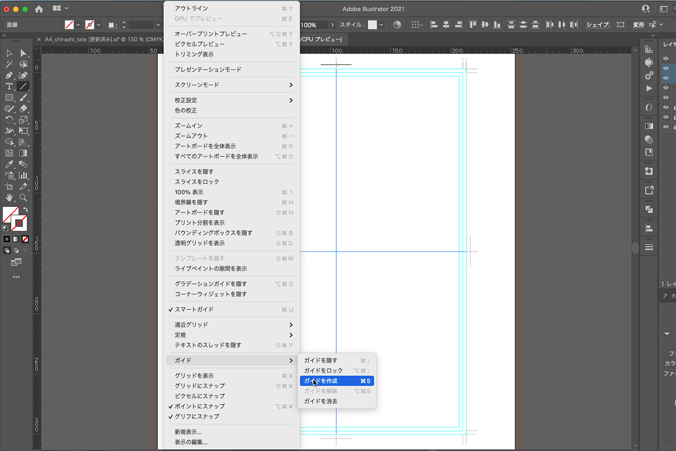Toggle ポイントにスナップ menu option
Viewport: 676px width, 451px height.
pos(199,406)
